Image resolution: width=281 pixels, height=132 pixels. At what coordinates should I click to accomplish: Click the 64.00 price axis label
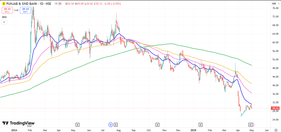[275, 34]
